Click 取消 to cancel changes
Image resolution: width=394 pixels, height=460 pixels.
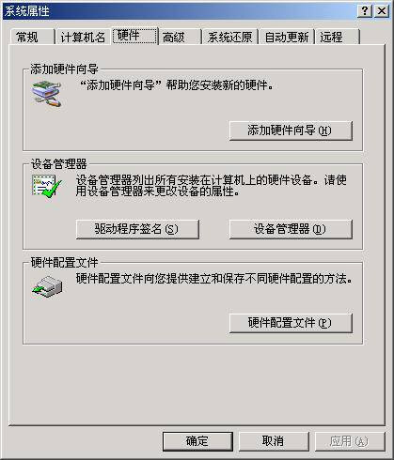click(x=274, y=441)
